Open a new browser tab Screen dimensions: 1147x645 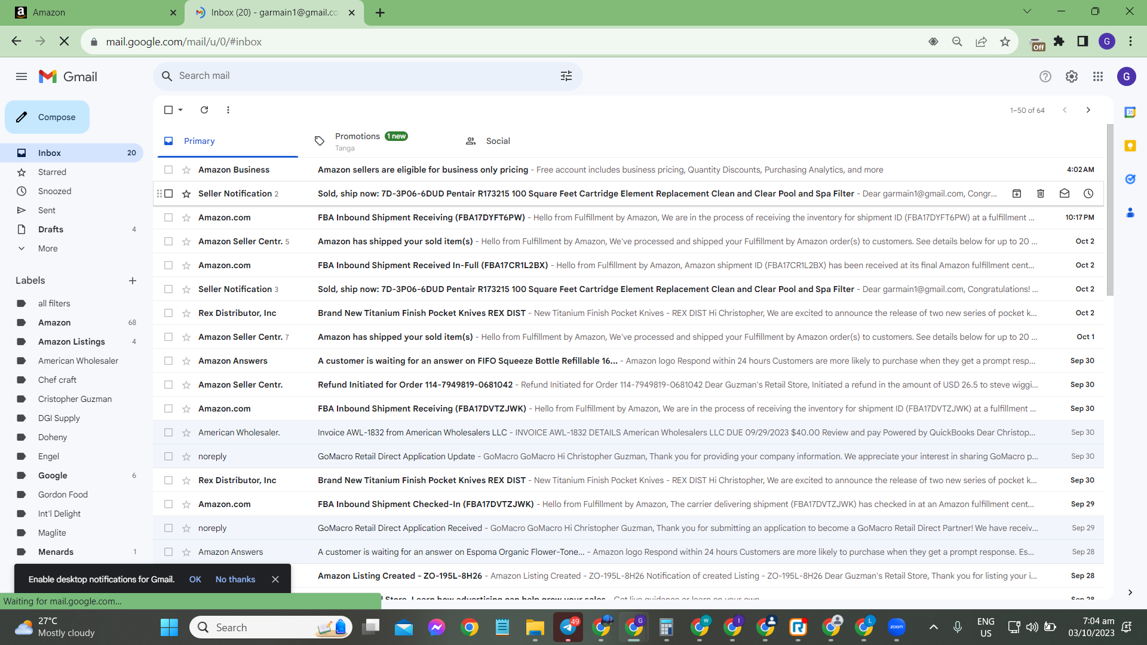[x=380, y=13]
